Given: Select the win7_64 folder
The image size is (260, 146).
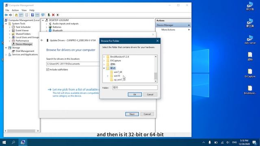Looking at the screenshot, I should (x=118, y=72).
